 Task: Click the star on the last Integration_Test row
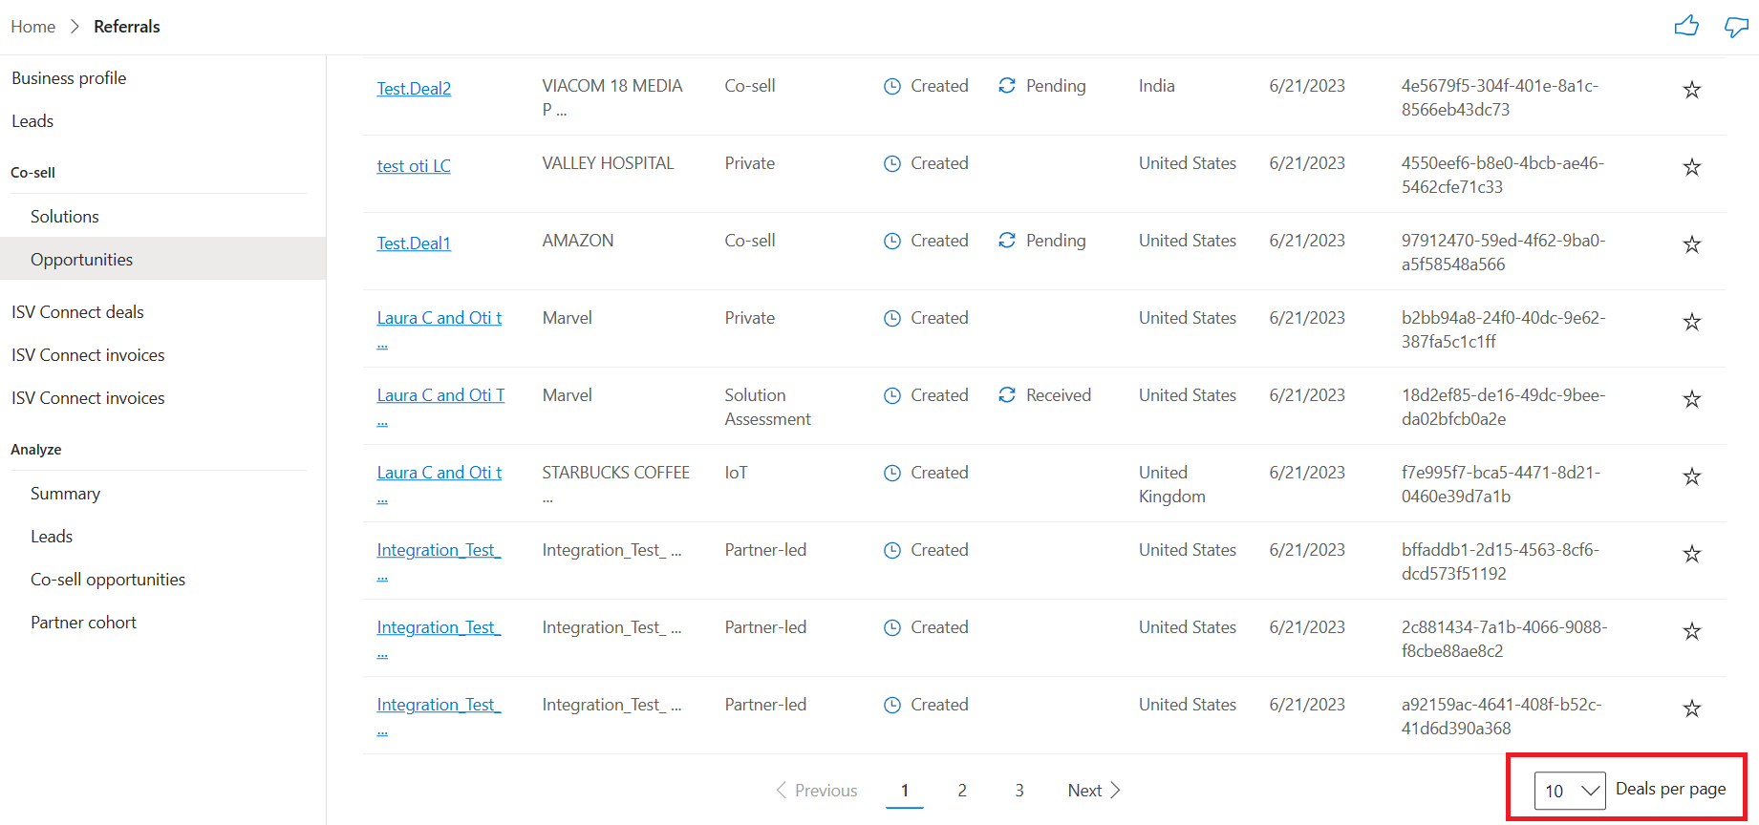coord(1691,709)
